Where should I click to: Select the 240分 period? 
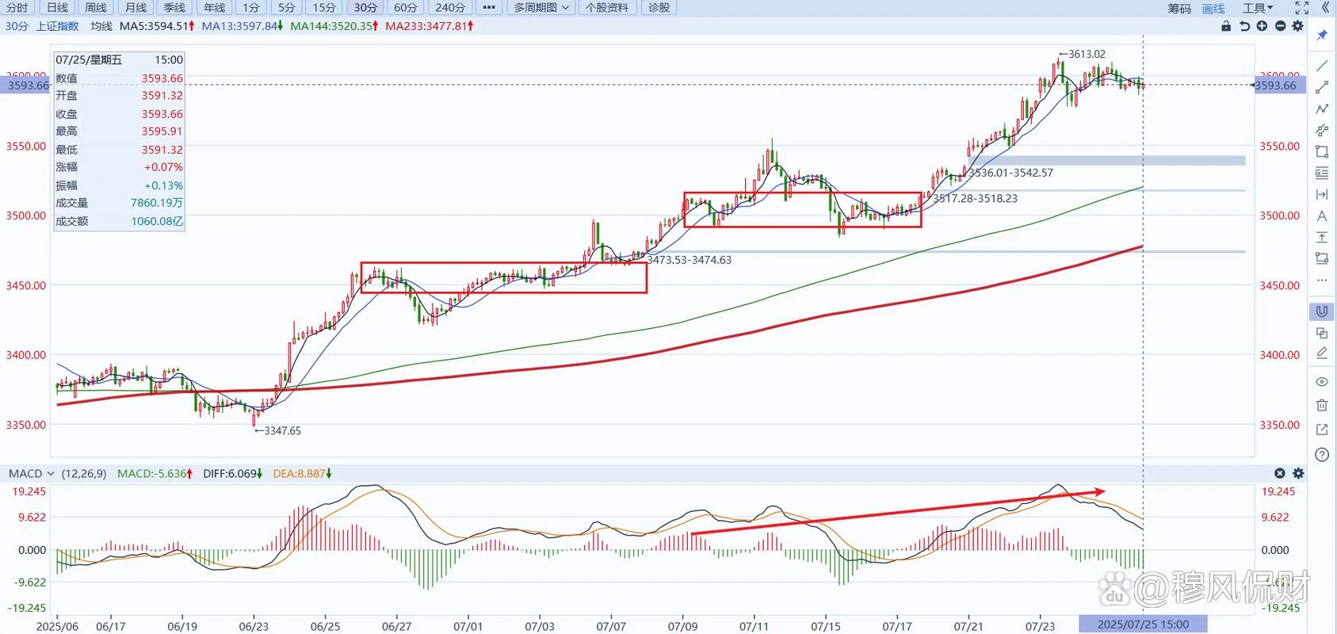coord(450,7)
